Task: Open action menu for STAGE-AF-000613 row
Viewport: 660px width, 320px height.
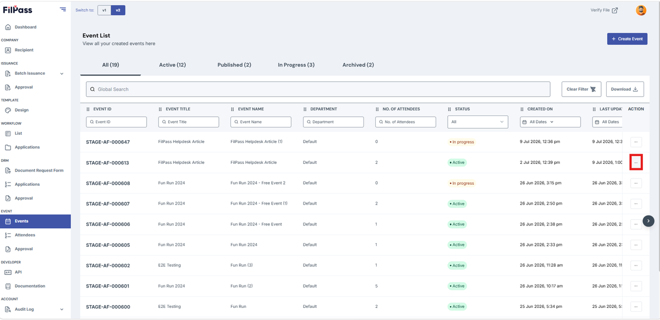Action: (x=636, y=163)
